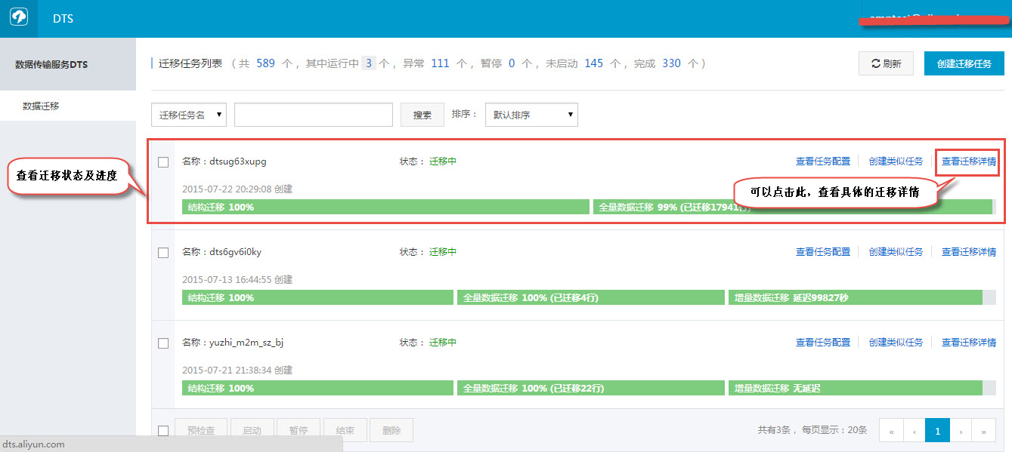Open 查看迁移详情 for task dtsug63xupg
The image size is (1012, 452).
tap(968, 161)
